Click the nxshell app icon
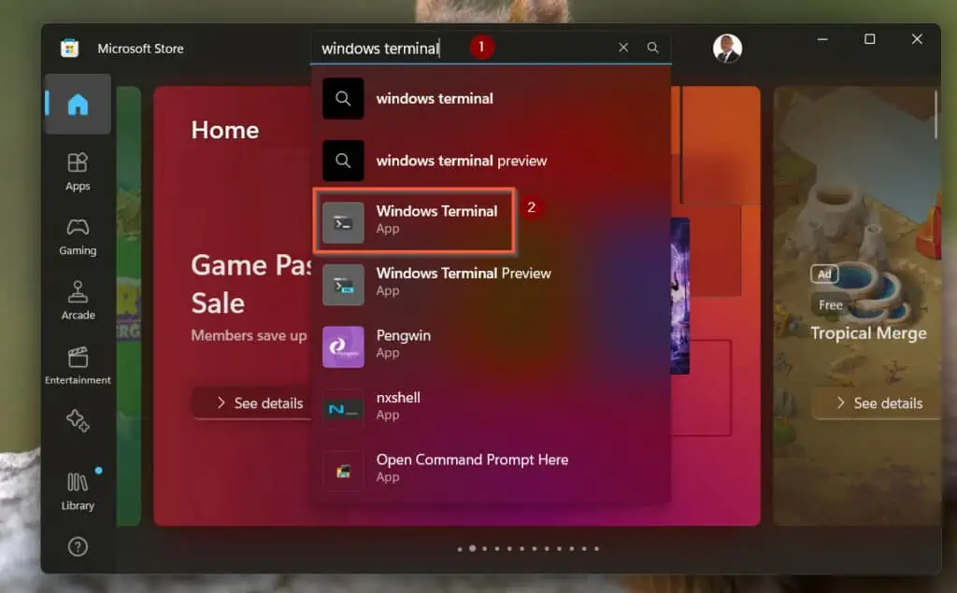This screenshot has height=593, width=957. [x=343, y=409]
